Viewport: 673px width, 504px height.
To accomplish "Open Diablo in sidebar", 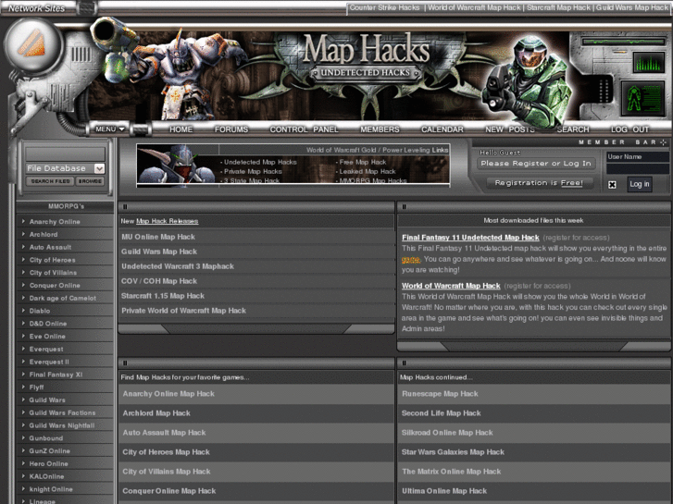I will pos(40,311).
